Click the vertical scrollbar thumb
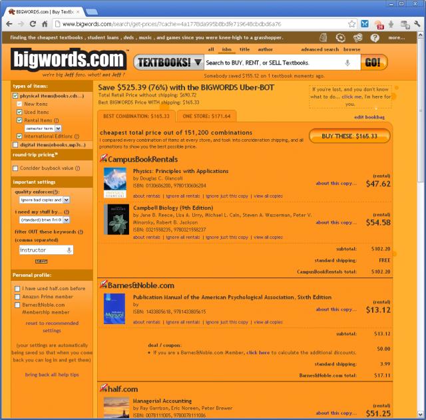This screenshot has height=420, width=426. (x=420, y=110)
